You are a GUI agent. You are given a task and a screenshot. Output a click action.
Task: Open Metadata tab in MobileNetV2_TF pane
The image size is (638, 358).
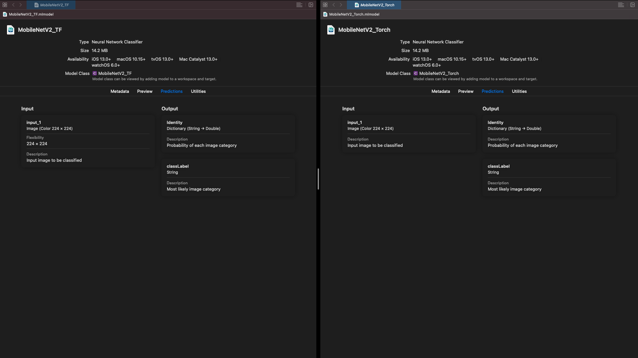pyautogui.click(x=120, y=91)
